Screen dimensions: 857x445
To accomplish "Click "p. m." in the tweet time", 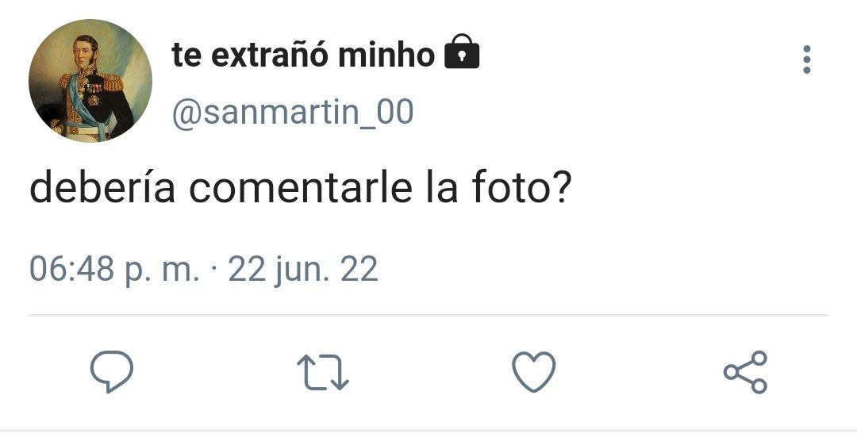I will tap(163, 272).
